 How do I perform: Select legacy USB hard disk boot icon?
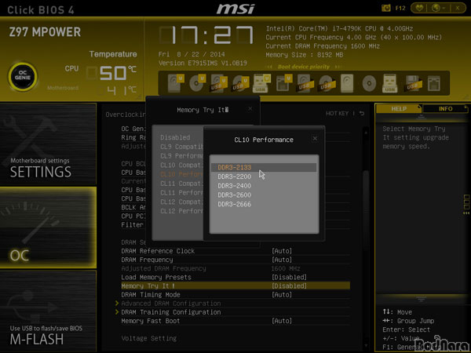point(305,83)
